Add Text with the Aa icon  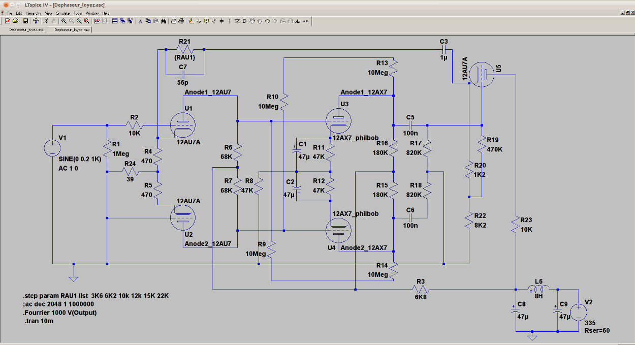[x=298, y=21]
